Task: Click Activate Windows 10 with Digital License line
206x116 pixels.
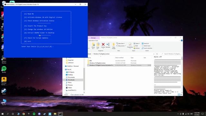Action: coord(43,17)
